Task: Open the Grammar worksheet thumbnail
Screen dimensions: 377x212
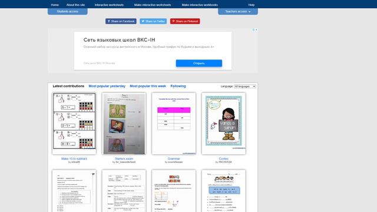Action: pos(174,124)
